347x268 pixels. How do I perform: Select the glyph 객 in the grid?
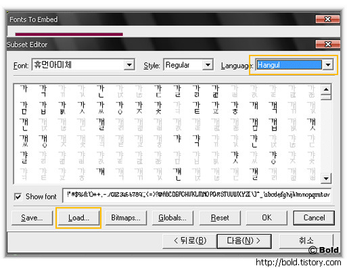coord(273,107)
